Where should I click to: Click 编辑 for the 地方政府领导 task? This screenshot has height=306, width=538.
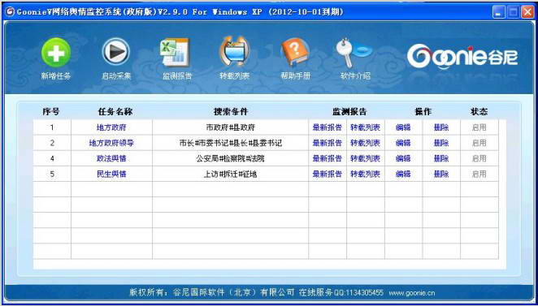(x=403, y=143)
